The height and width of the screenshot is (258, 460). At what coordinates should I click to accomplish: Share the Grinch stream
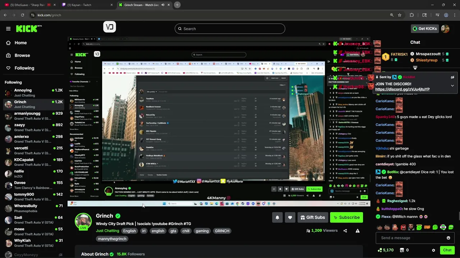point(345,231)
